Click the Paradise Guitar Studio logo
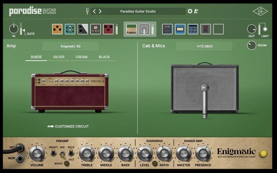Viewport: 277px width, 173px height. 33,11
